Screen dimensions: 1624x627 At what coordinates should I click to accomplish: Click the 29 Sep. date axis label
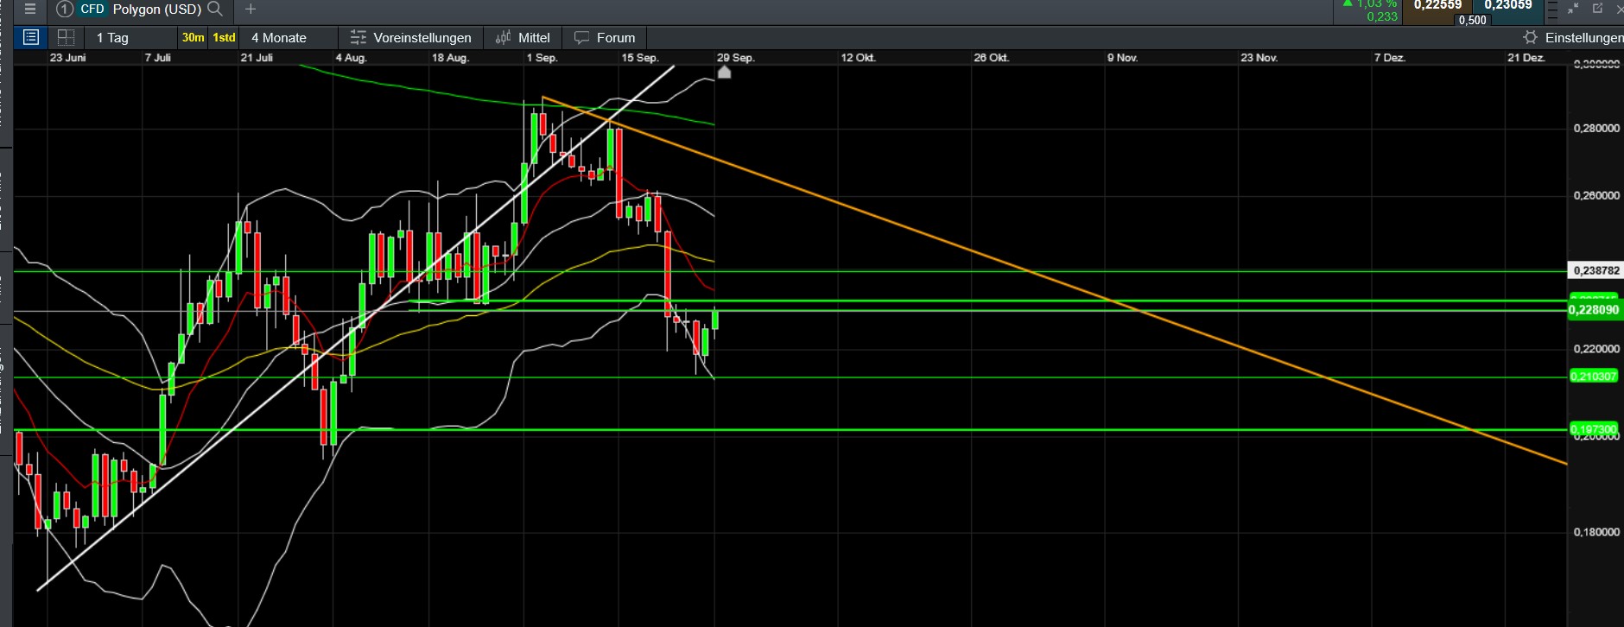(736, 58)
